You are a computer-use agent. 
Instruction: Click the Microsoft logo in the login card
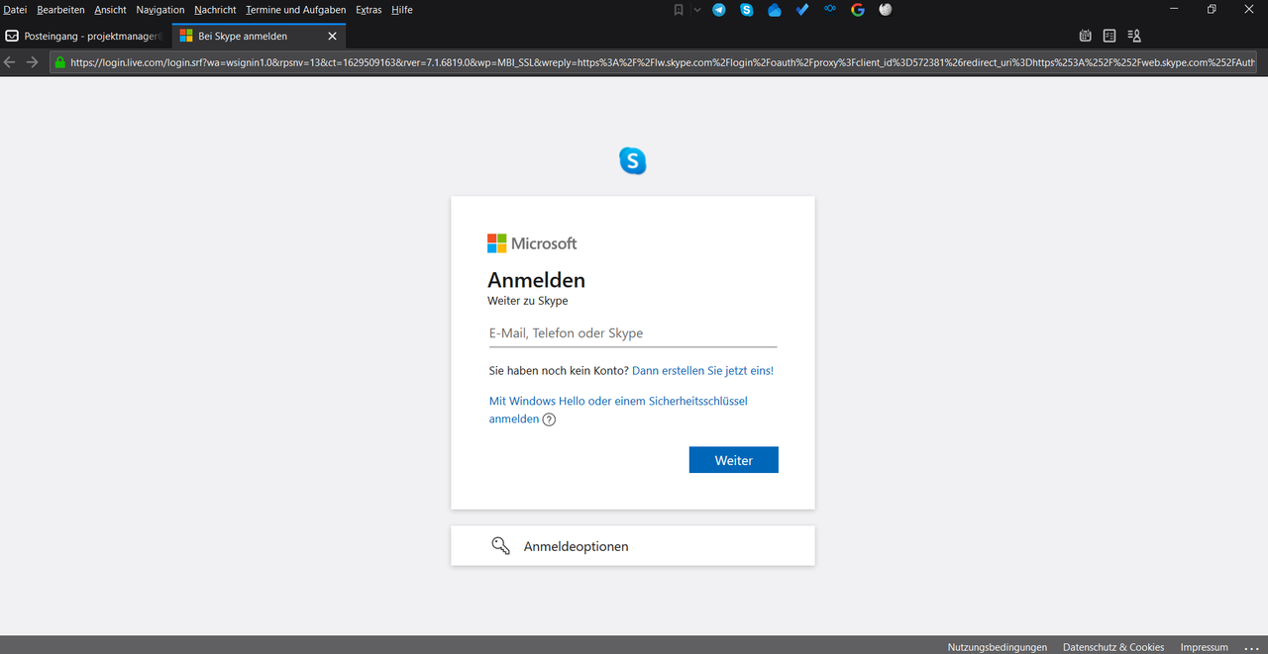point(532,243)
